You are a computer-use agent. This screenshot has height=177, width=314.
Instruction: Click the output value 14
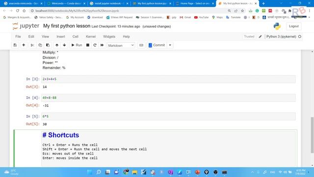coord(45,87)
